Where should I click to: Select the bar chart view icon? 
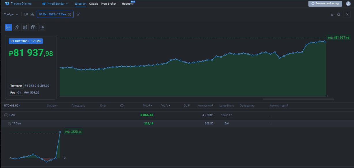click(25, 27)
